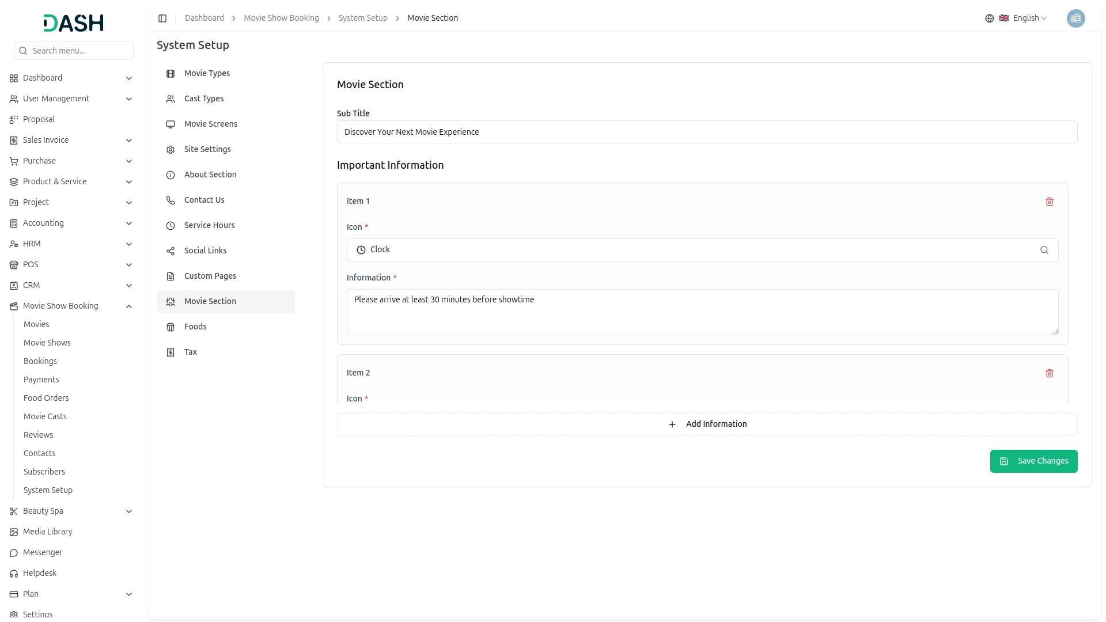Open Cast Types settings via its icon
Image resolution: width=1106 pixels, height=622 pixels.
click(x=170, y=99)
